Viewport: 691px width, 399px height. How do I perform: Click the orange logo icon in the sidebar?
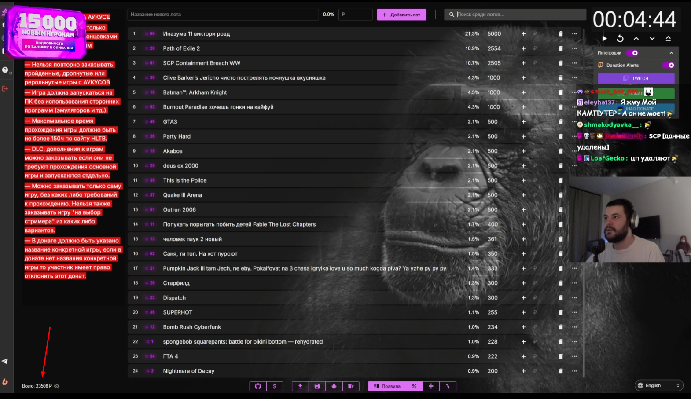click(5, 382)
